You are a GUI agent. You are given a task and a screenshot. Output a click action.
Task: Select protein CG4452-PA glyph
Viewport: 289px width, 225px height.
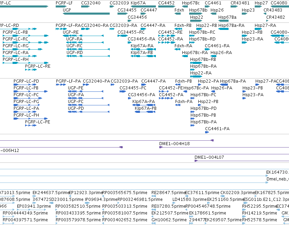click(166, 98)
